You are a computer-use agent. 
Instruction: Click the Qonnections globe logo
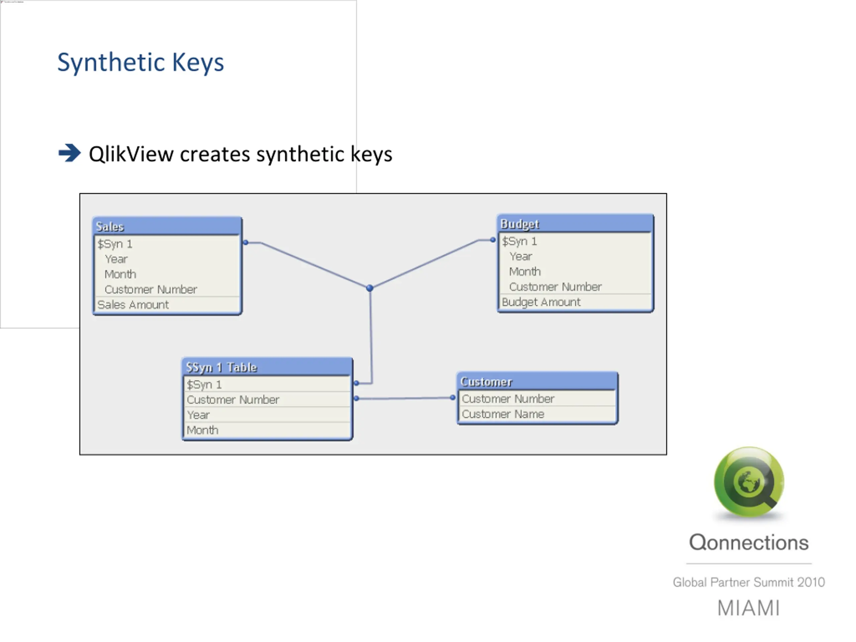click(749, 482)
